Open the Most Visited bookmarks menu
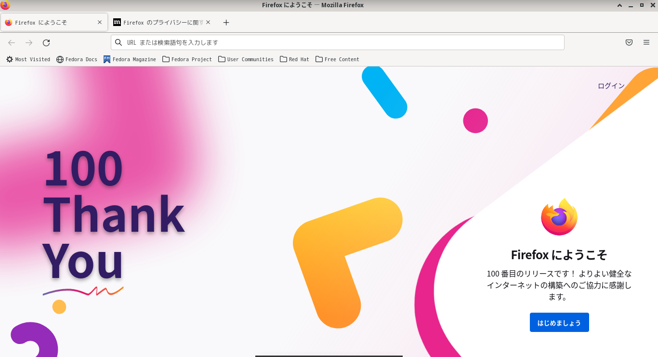Image resolution: width=658 pixels, height=357 pixels. coord(28,59)
